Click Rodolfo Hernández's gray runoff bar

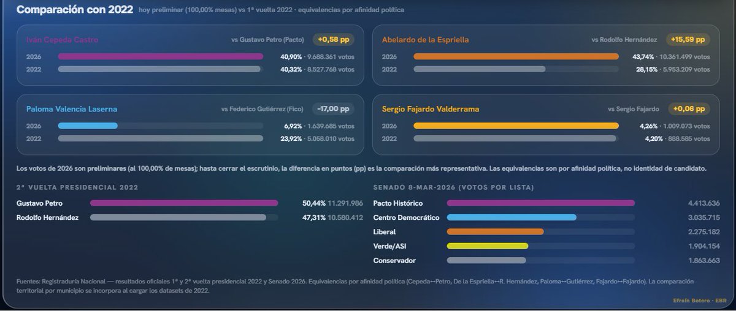point(178,217)
